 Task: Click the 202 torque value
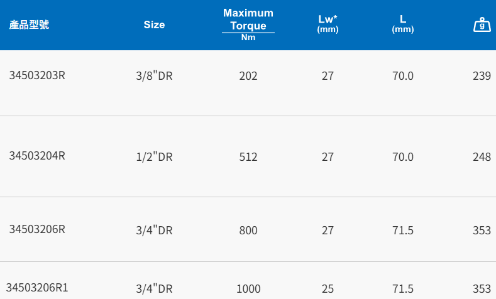click(x=248, y=77)
